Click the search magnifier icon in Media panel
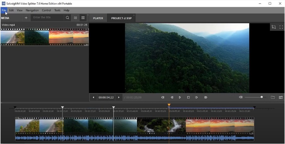285x144 pixels. [67, 18]
